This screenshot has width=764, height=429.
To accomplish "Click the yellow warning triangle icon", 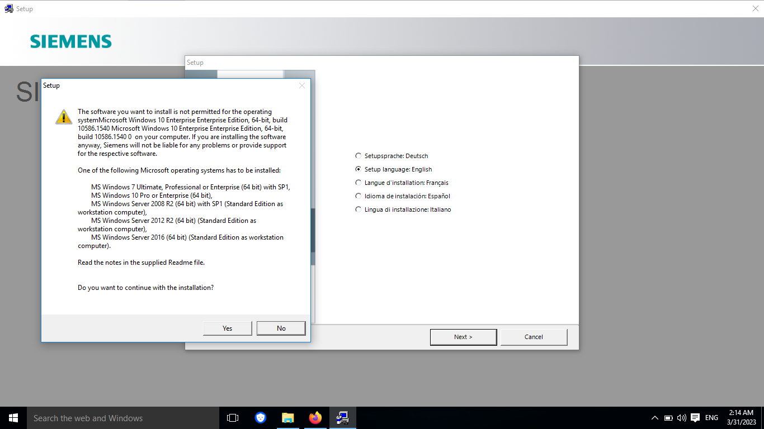I will click(x=64, y=116).
